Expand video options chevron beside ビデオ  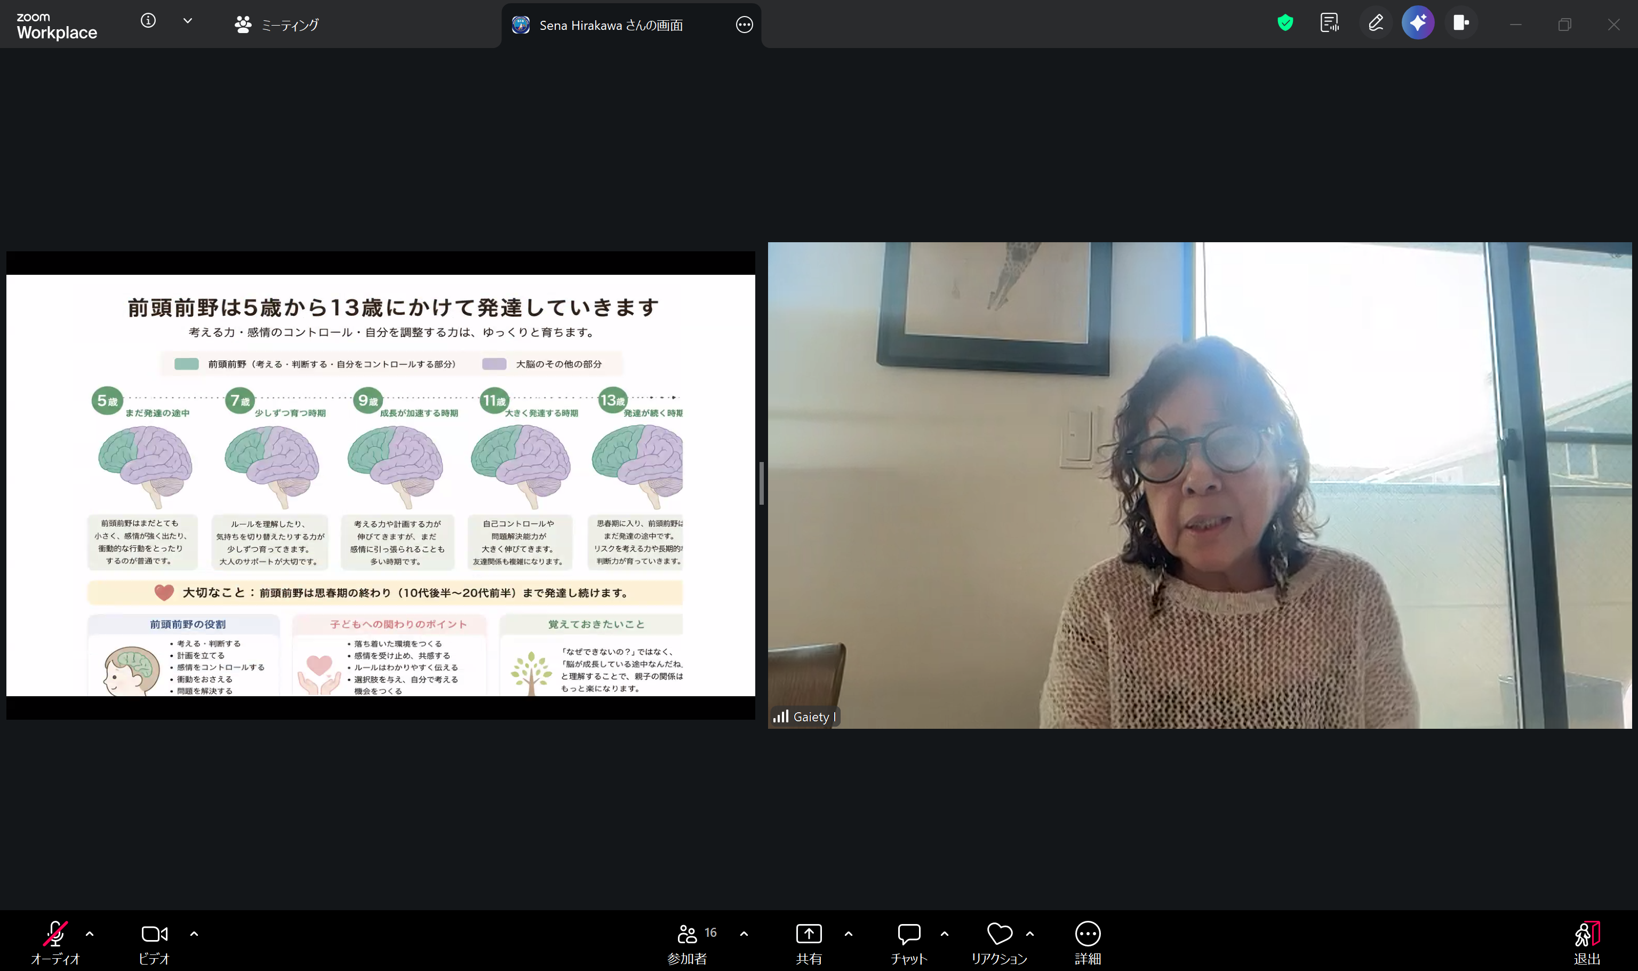[194, 934]
